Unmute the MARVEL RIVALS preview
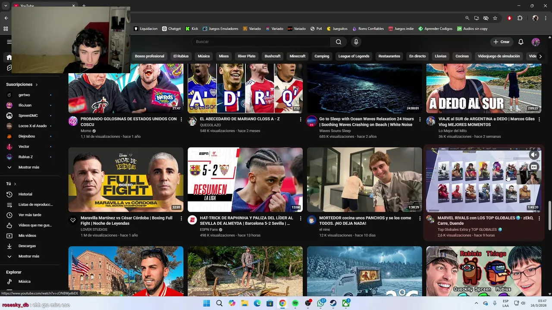The width and height of the screenshot is (552, 310). [534, 155]
